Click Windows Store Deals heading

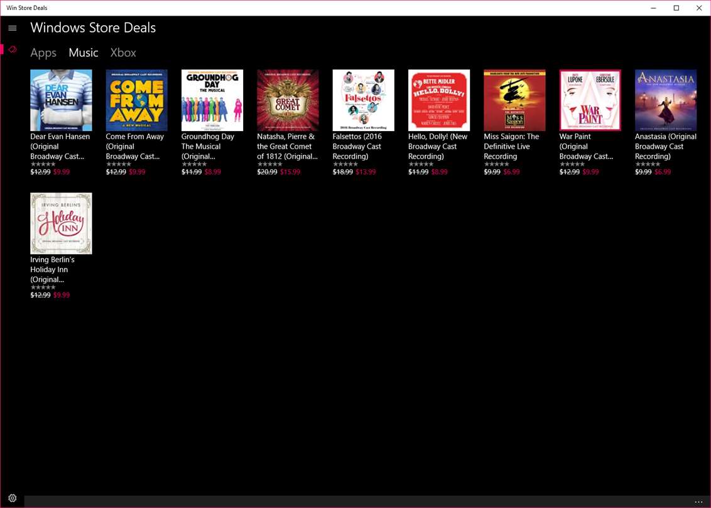tap(93, 28)
